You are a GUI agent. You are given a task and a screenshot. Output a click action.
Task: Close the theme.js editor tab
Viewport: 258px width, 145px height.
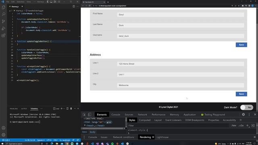point(22,6)
